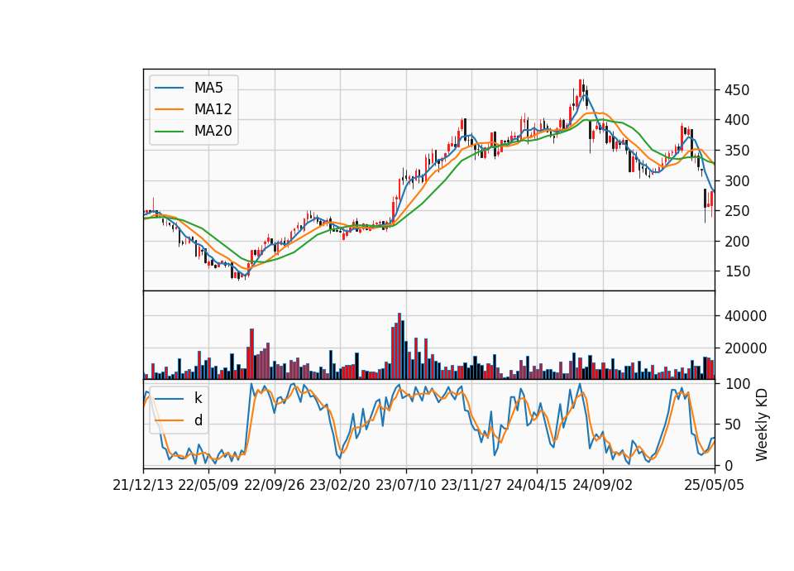Screen dimensions: 794x571
Task: Click the 400 price axis label
Action: point(737,120)
